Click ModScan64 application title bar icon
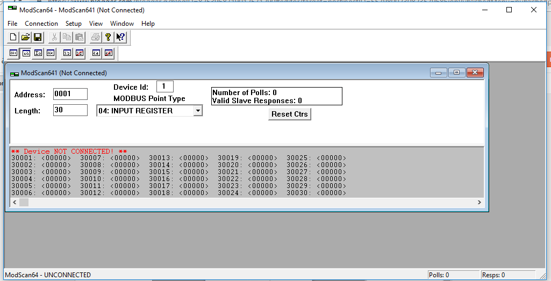This screenshot has width=551, height=281. (x=12, y=9)
